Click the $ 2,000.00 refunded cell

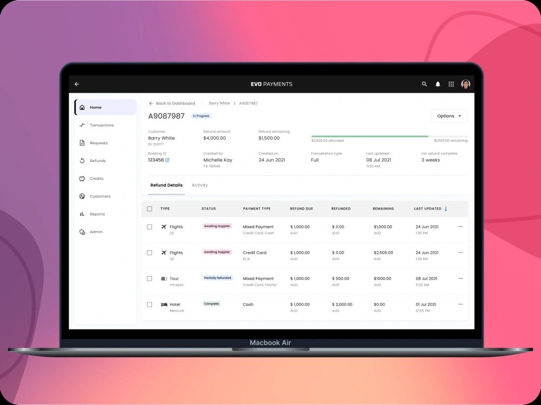(x=342, y=305)
